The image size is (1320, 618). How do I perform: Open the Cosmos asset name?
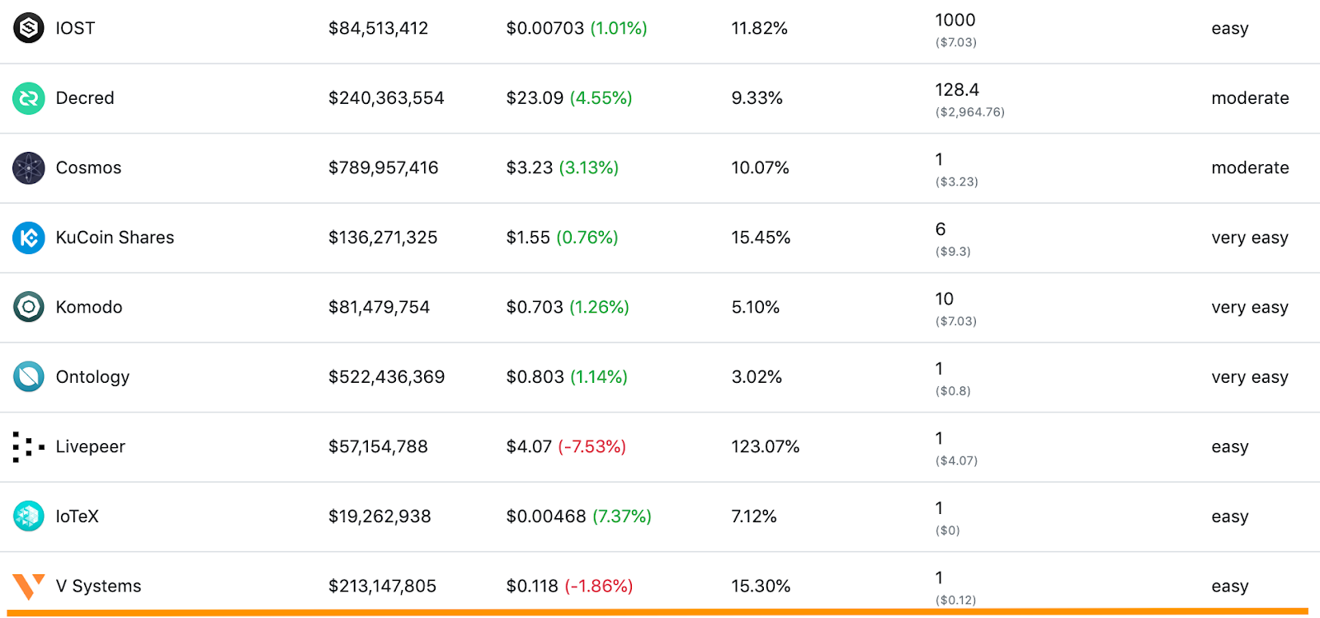(x=88, y=167)
